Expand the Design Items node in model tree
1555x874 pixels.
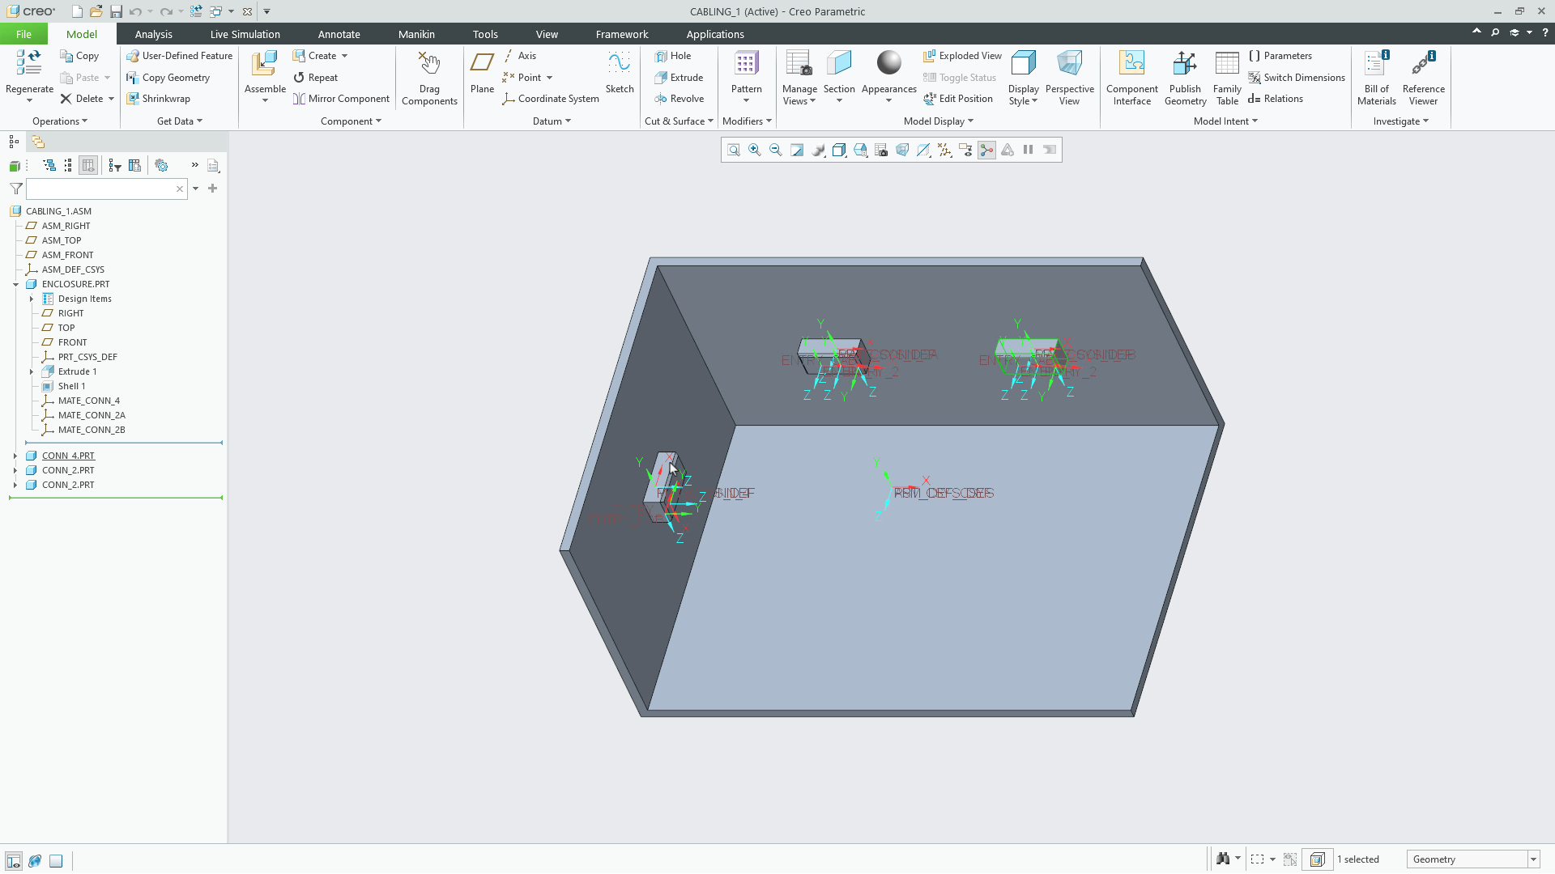click(x=33, y=299)
